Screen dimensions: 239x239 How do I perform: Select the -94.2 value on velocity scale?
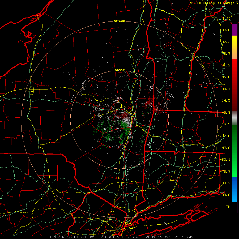pos(225,183)
